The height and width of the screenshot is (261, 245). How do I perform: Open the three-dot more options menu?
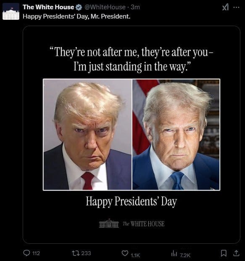[x=236, y=7]
